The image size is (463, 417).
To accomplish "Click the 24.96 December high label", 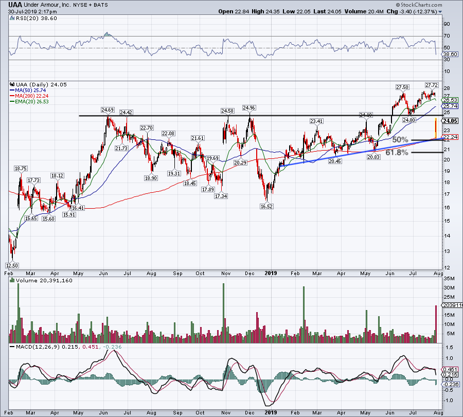I will (249, 107).
